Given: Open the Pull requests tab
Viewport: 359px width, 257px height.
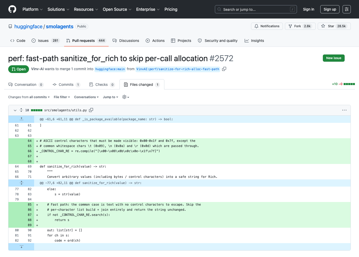Looking at the screenshot, I should click(x=86, y=41).
